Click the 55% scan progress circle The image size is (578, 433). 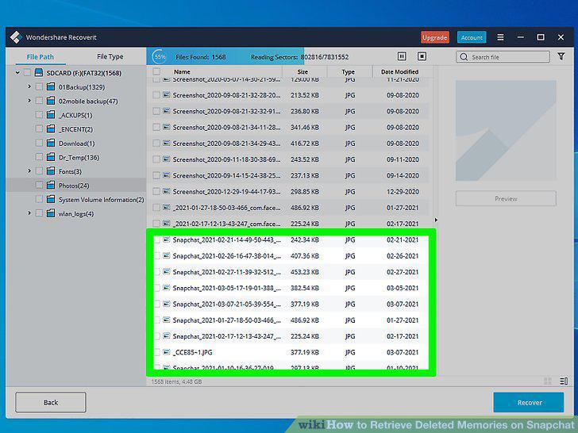pyautogui.click(x=160, y=57)
